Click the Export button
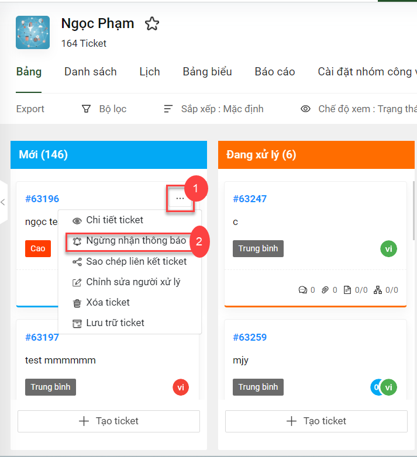Image resolution: width=417 pixels, height=457 pixels. point(30,109)
